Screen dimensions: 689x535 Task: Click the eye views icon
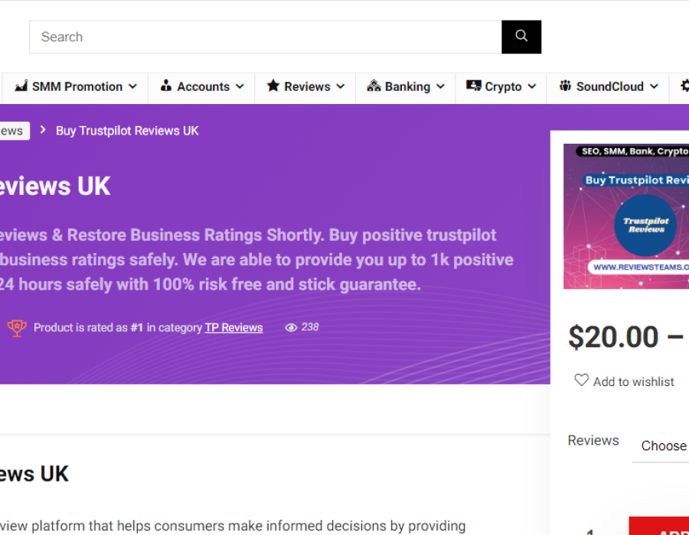pyautogui.click(x=291, y=328)
